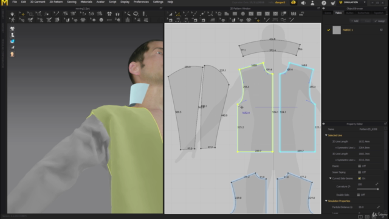Select the Rectangle pattern tool
Image resolution: width=389 pixels, height=219 pixels.
click(235, 14)
